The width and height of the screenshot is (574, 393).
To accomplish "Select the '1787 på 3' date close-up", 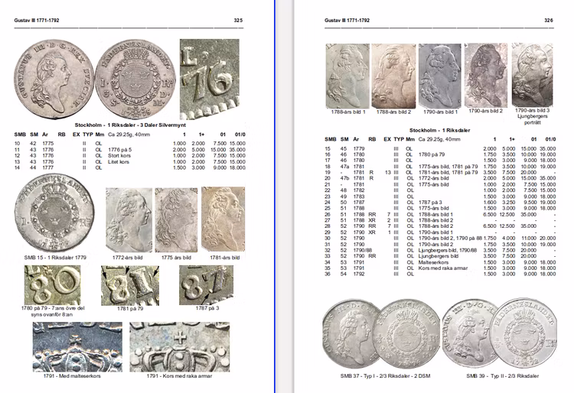I will click(x=201, y=287).
